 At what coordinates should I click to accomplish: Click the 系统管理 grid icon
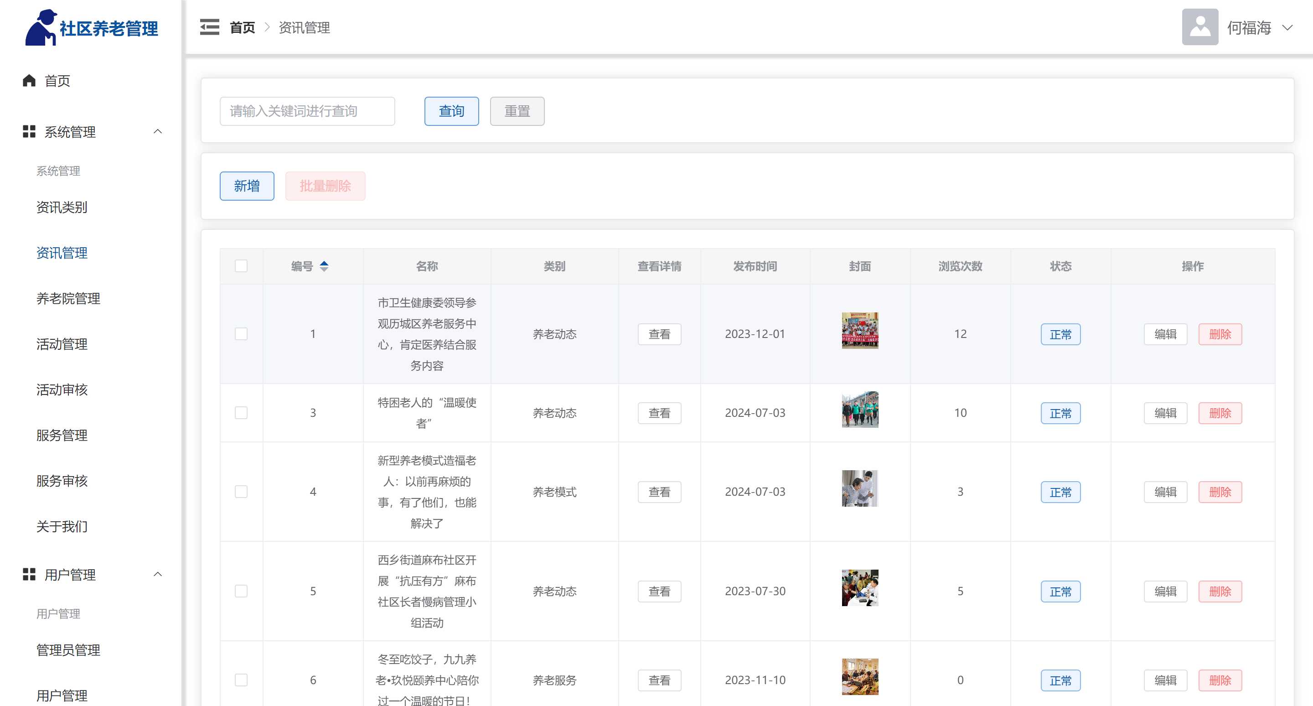point(29,132)
